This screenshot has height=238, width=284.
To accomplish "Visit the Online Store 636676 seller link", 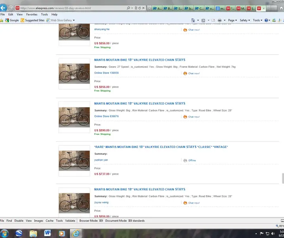I will tap(106, 116).
